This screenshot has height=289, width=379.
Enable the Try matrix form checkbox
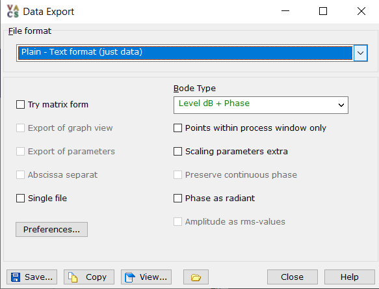tap(20, 105)
